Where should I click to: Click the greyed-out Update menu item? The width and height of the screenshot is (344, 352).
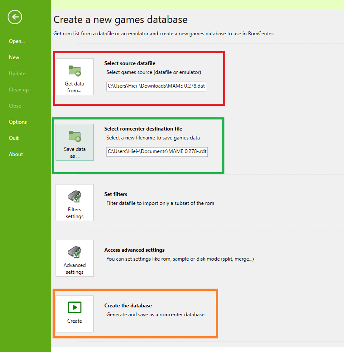click(x=17, y=74)
